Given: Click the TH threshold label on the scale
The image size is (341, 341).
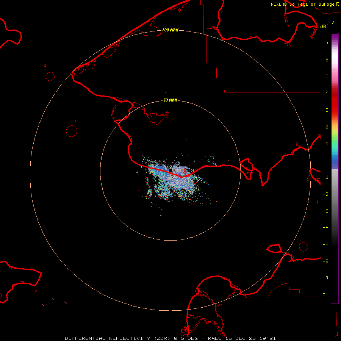Looking at the screenshot, I should [x=325, y=295].
